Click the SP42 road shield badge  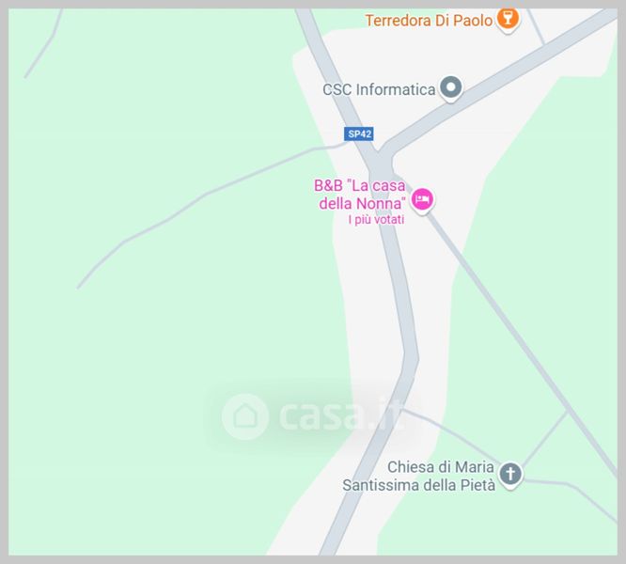click(359, 134)
